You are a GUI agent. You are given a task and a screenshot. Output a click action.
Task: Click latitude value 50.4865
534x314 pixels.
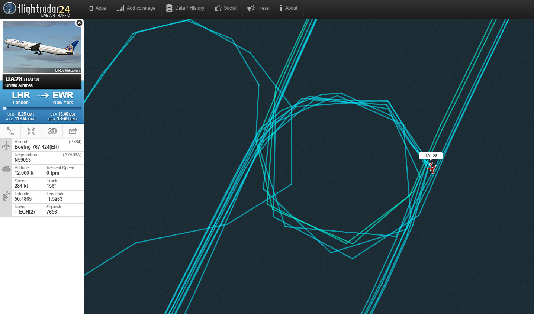(23, 199)
